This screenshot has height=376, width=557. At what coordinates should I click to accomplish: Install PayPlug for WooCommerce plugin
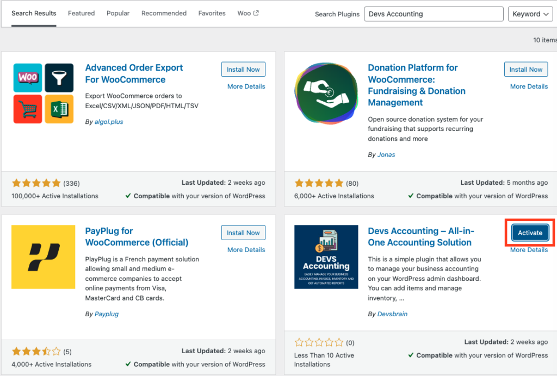(x=243, y=233)
